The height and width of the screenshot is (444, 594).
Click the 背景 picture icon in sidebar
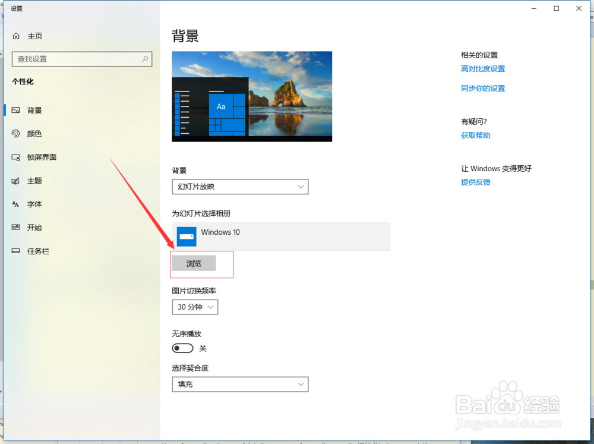(15, 111)
